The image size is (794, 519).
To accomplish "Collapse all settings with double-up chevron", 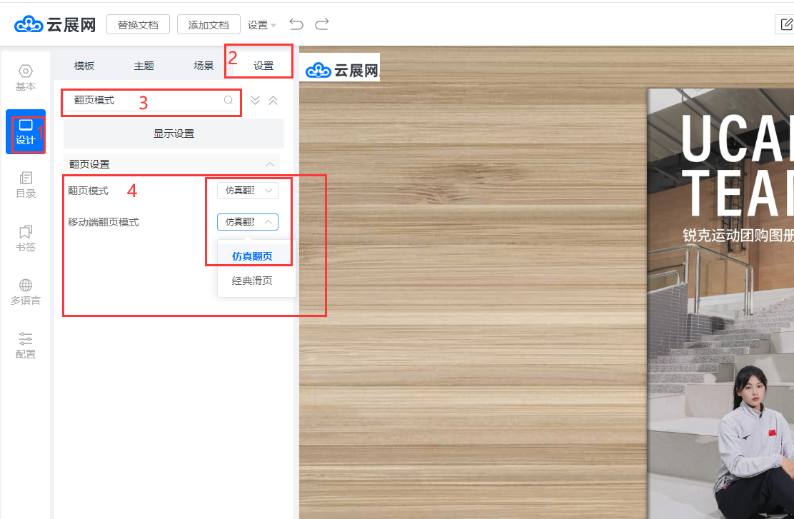I will pyautogui.click(x=273, y=101).
